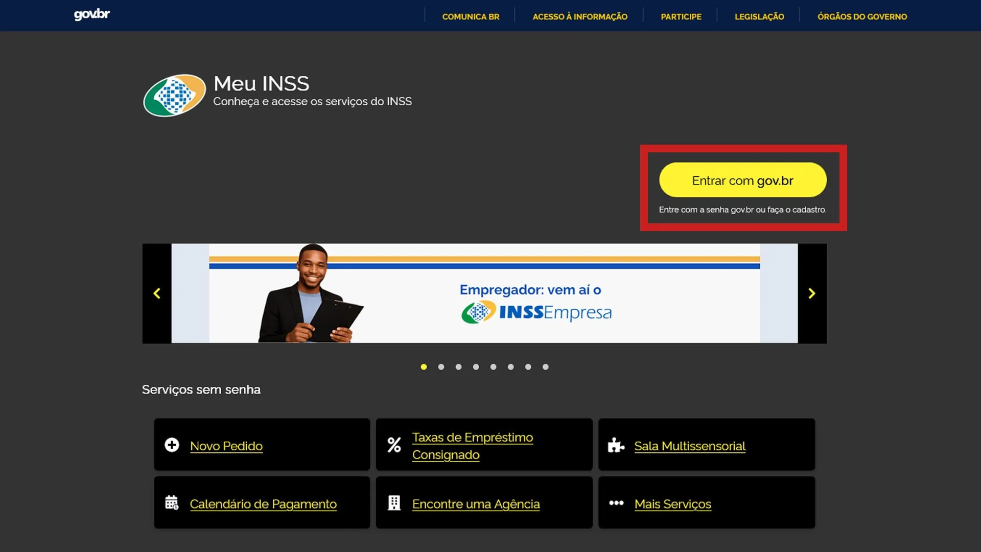Click the Entrar com gov.br button
Viewport: 981px width, 552px height.
point(743,180)
